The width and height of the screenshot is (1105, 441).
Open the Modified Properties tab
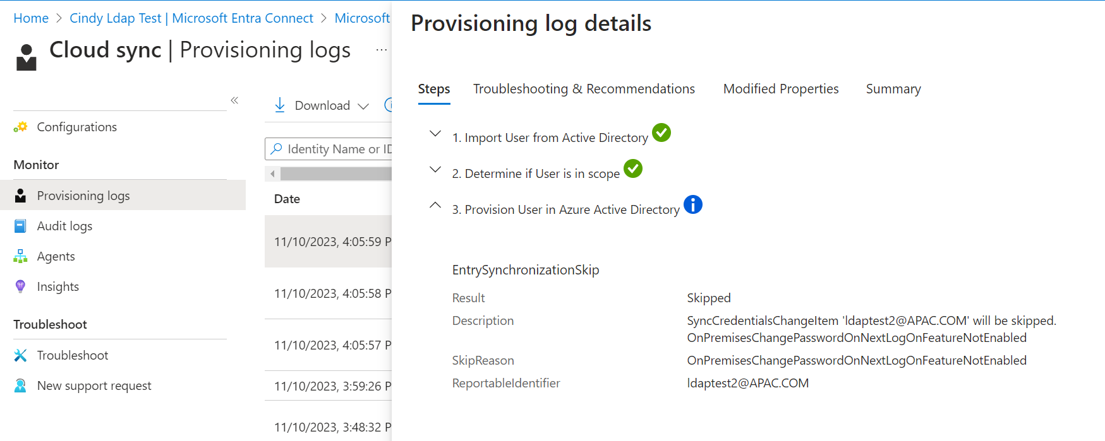[x=781, y=89]
